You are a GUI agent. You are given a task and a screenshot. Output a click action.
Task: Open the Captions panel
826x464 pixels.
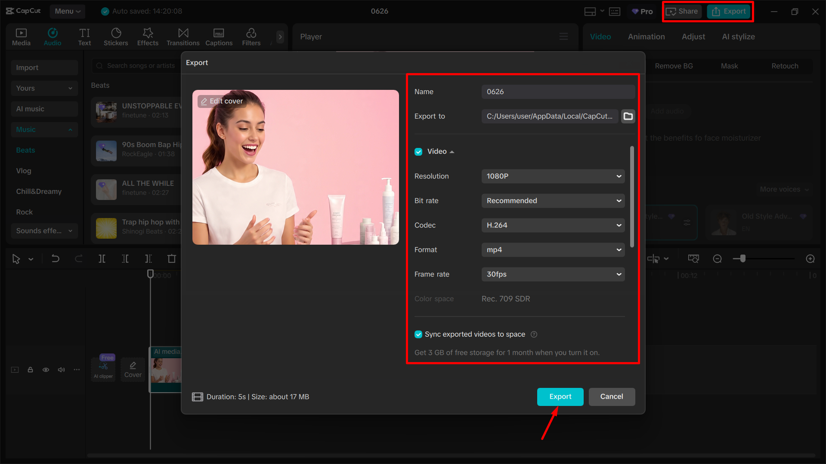(219, 37)
